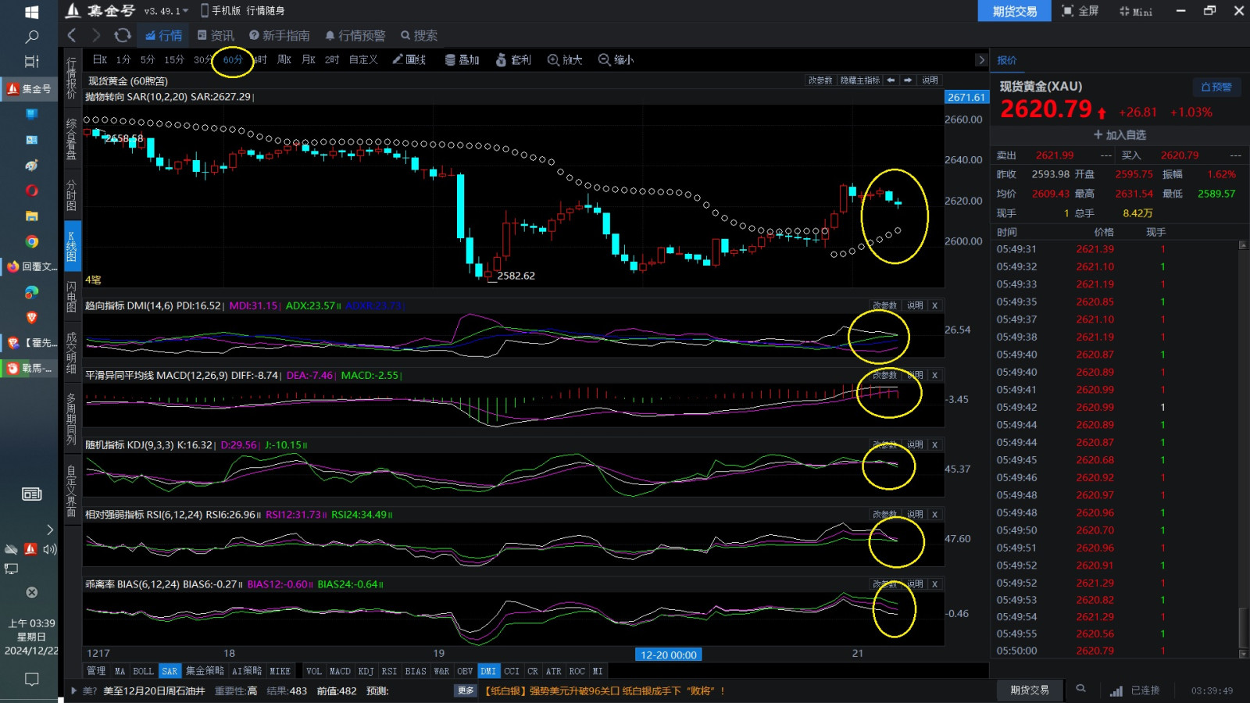Zoom in with the 放大 magnifier
Screen dimensions: 1250x703
point(565,59)
